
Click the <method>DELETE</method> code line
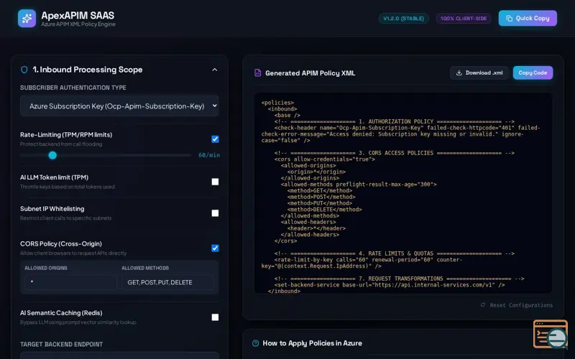pyautogui.click(x=325, y=210)
